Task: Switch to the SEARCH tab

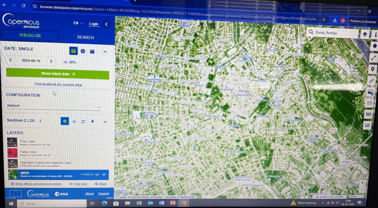Action: click(x=85, y=37)
